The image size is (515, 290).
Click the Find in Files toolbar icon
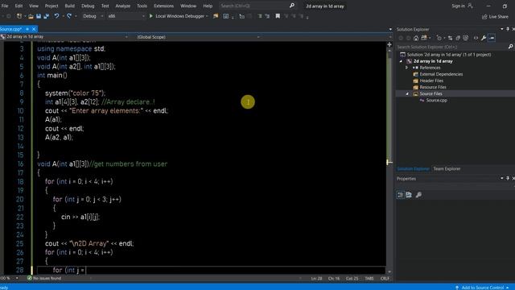click(x=216, y=16)
